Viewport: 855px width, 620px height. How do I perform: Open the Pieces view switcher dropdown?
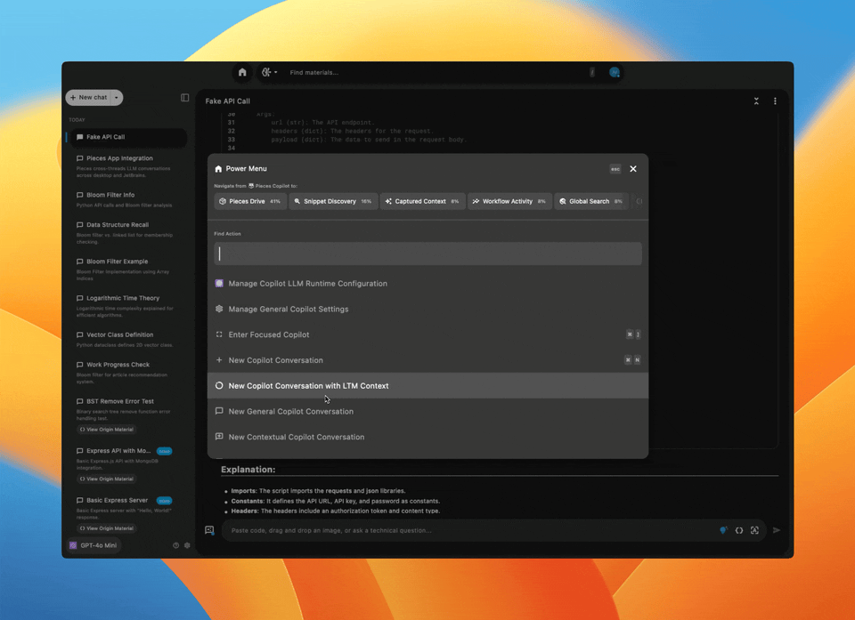[x=269, y=72]
